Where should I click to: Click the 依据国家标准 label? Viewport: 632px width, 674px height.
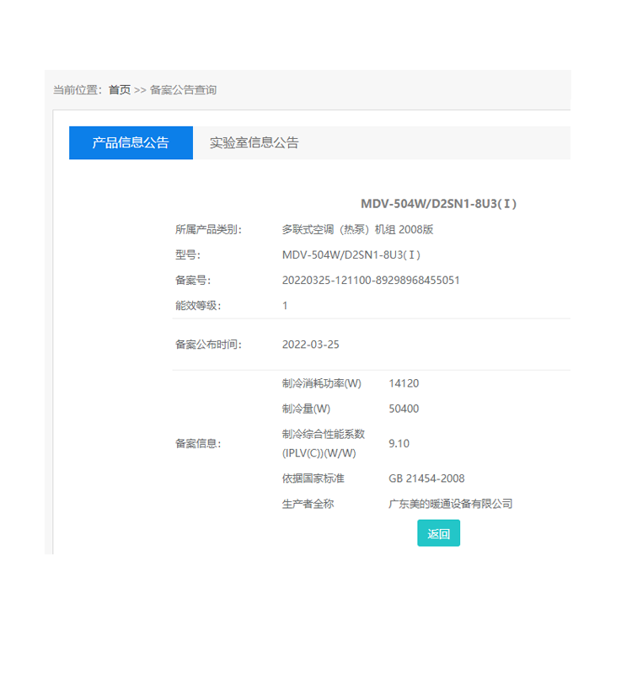click(313, 479)
